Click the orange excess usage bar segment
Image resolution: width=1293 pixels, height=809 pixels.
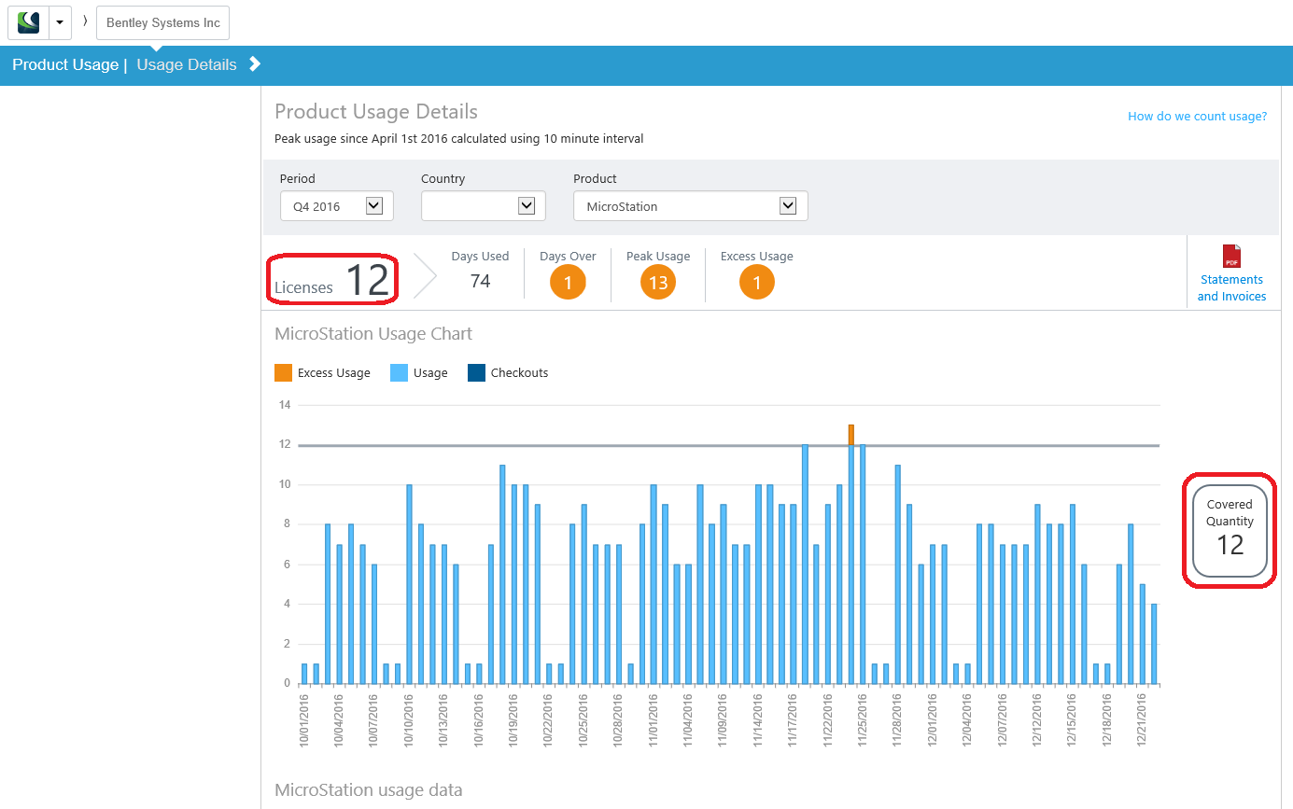pos(851,435)
